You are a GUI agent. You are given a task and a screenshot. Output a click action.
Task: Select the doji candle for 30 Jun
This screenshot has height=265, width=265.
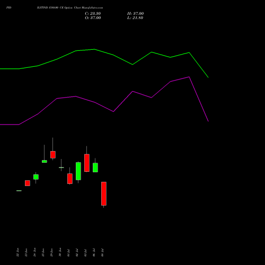click(x=61, y=167)
